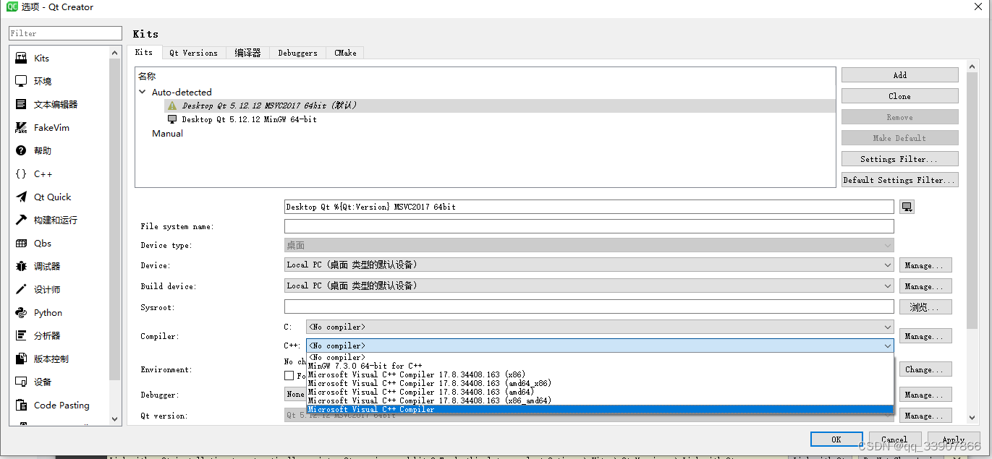Select the 分析器 (Analyzer) sidebar icon
This screenshot has height=459, width=992.
[46, 335]
